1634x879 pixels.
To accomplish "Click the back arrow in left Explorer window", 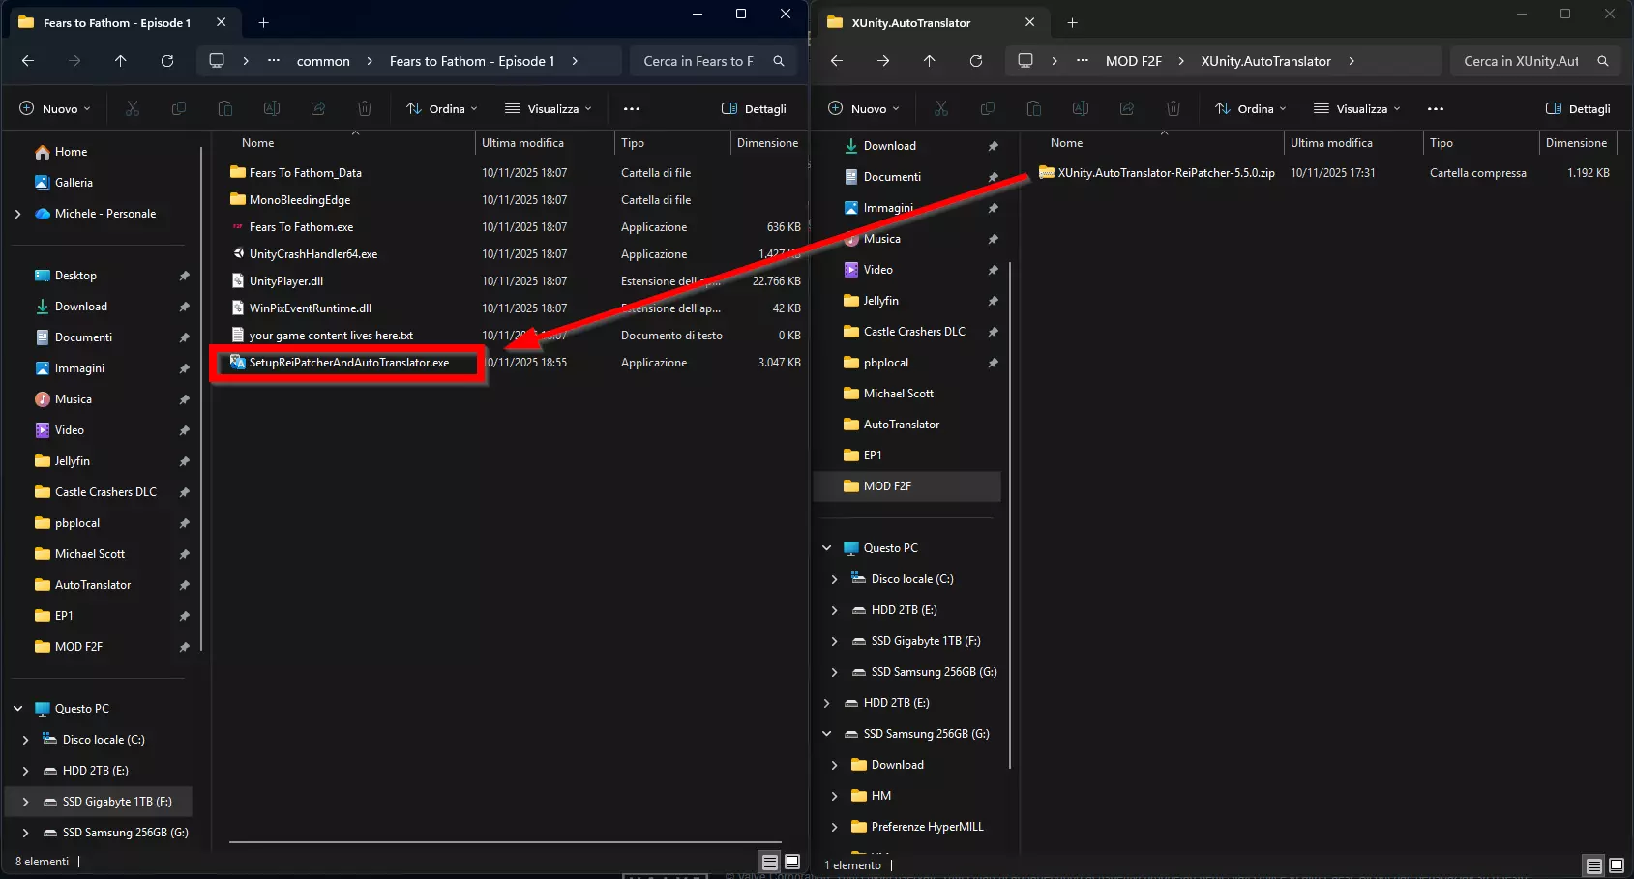I will 28,61.
